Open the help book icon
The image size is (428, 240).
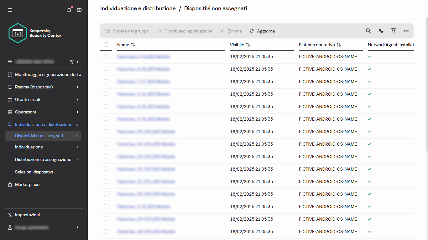click(79, 10)
